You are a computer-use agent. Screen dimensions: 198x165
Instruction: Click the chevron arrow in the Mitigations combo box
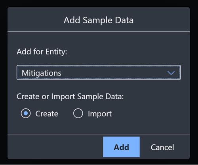click(x=171, y=73)
